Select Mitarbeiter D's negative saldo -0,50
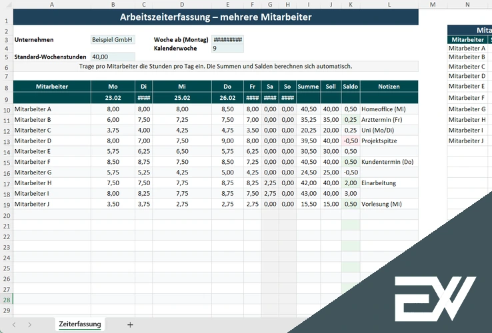 350,141
